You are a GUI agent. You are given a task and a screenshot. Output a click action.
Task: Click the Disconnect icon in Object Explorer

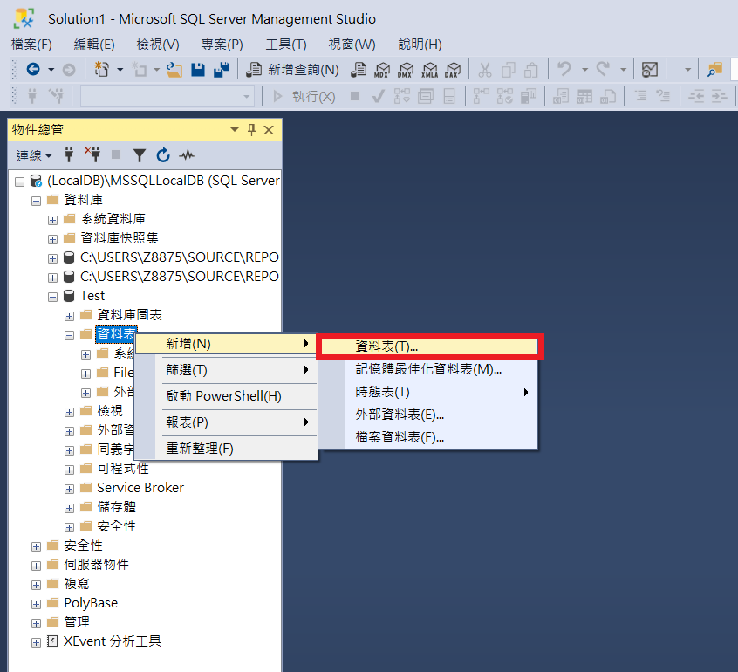(x=92, y=155)
